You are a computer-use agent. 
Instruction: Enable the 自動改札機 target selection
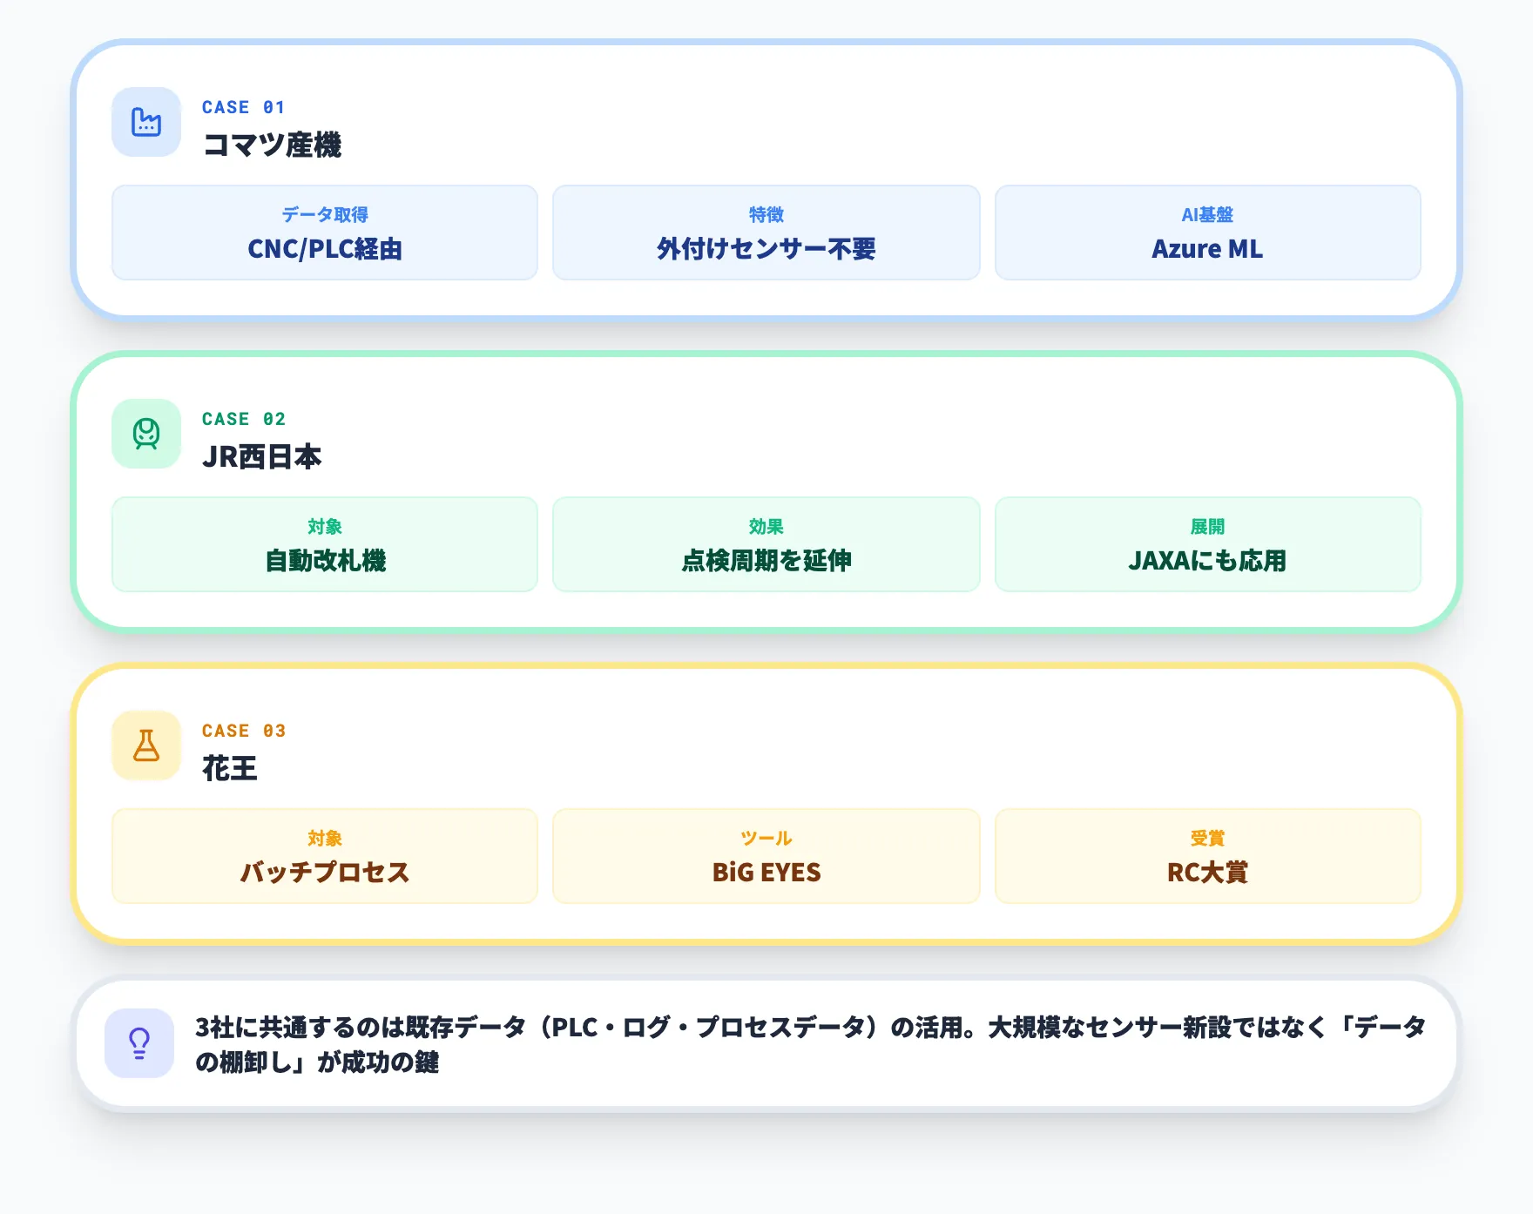click(x=324, y=544)
